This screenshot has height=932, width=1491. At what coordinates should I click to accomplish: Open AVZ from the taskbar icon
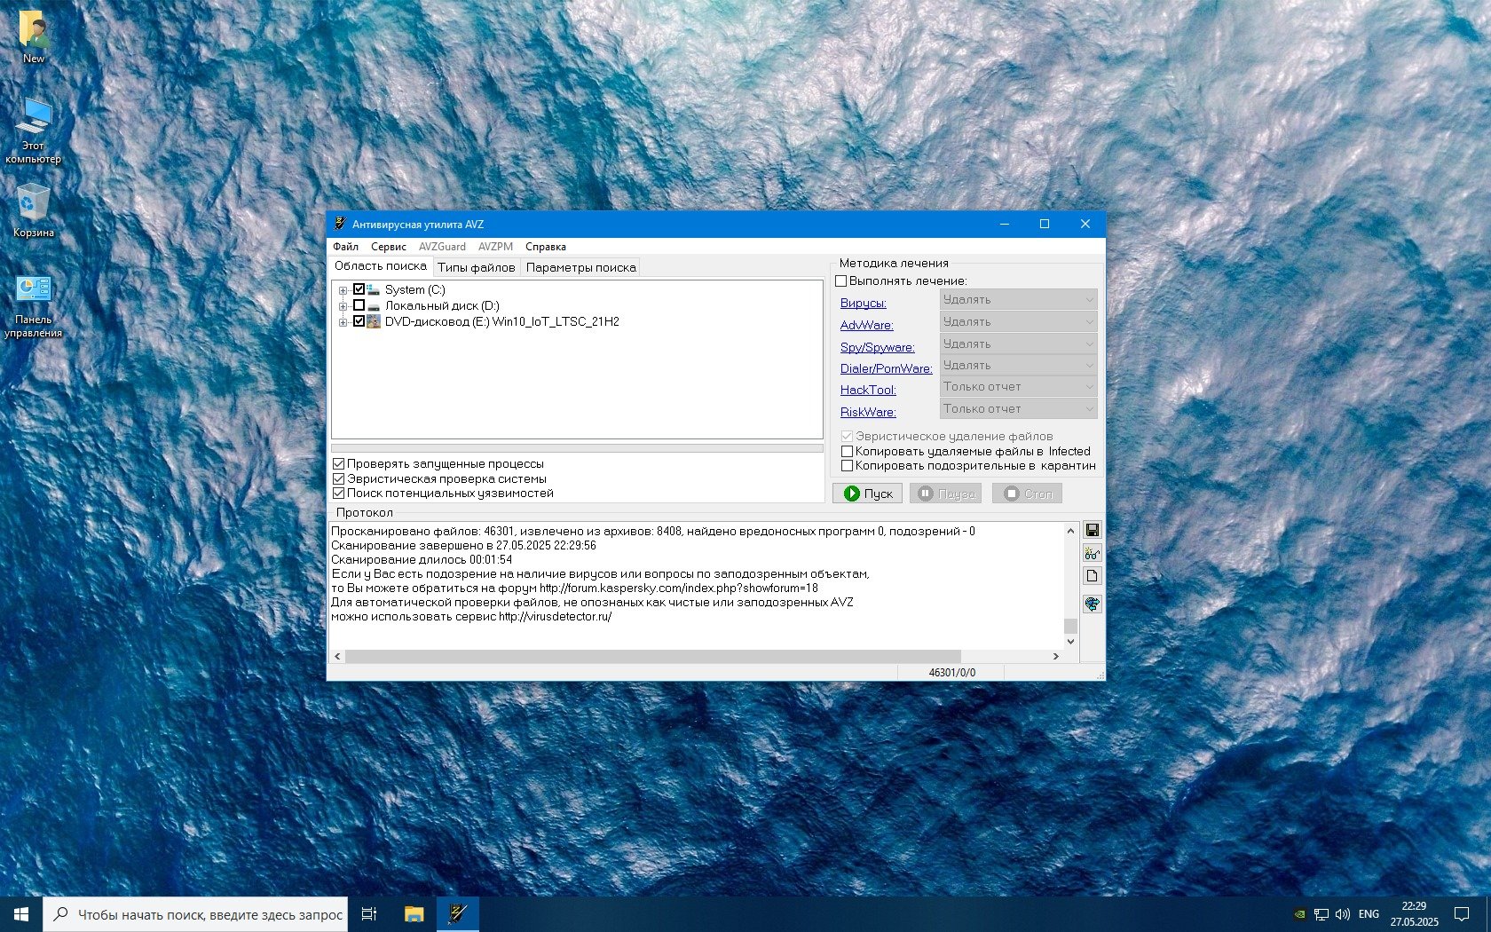pyautogui.click(x=457, y=913)
